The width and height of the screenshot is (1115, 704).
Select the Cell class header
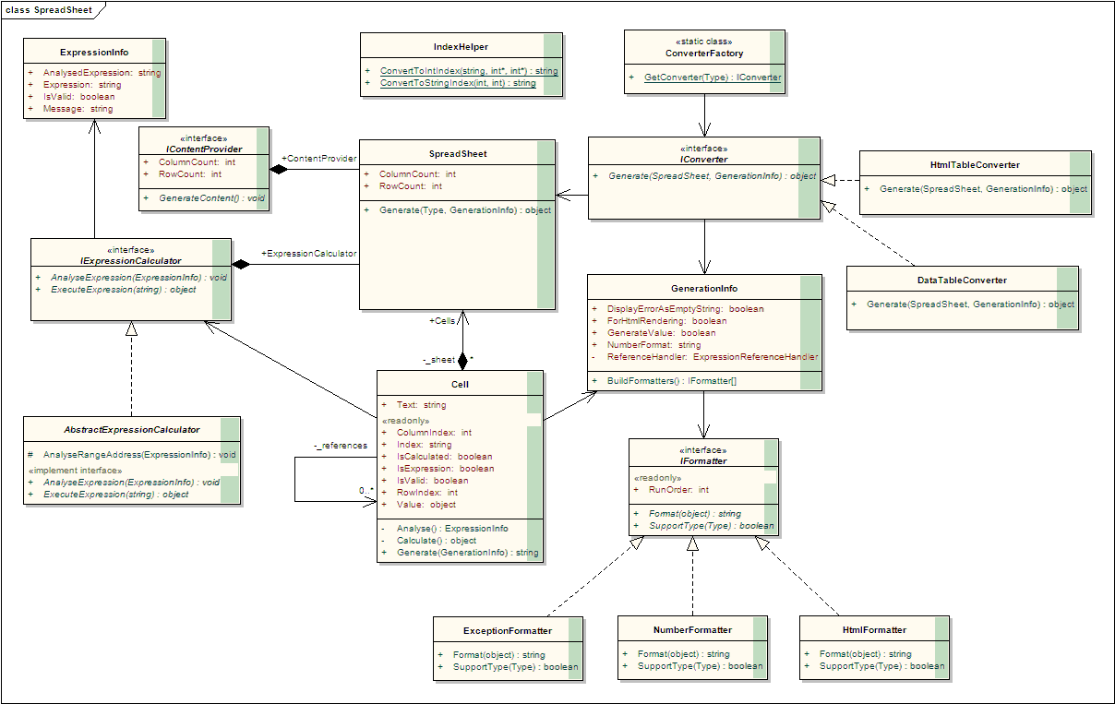coord(462,384)
